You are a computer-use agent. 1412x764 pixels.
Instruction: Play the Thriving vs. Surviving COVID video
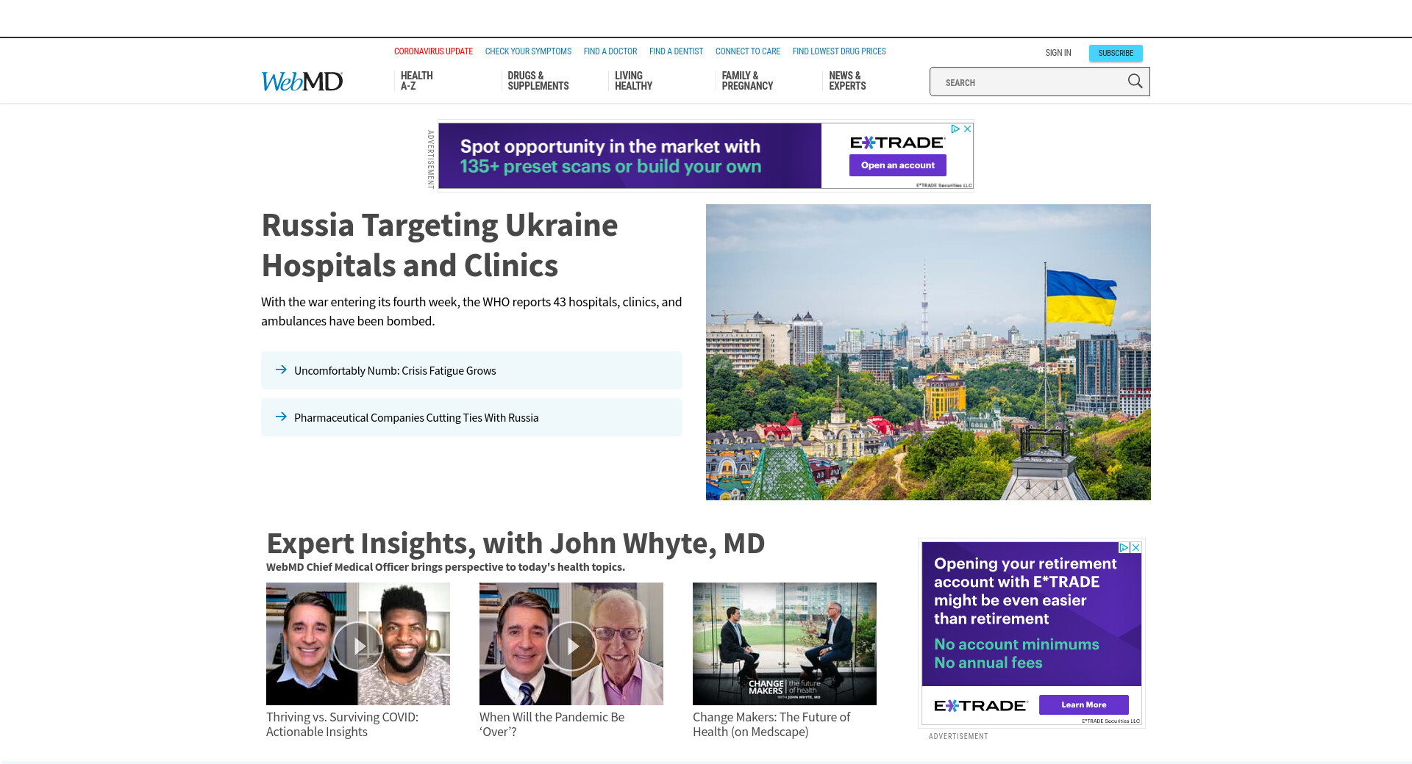pos(358,645)
